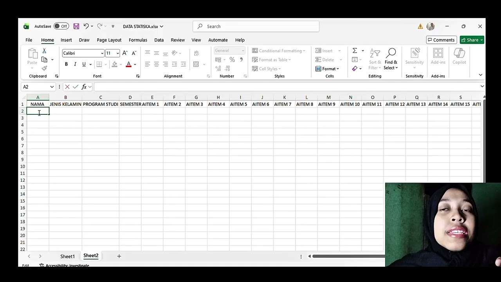This screenshot has width=501, height=282.
Task: Click the Clear eraser icon in Editing
Action: click(355, 69)
